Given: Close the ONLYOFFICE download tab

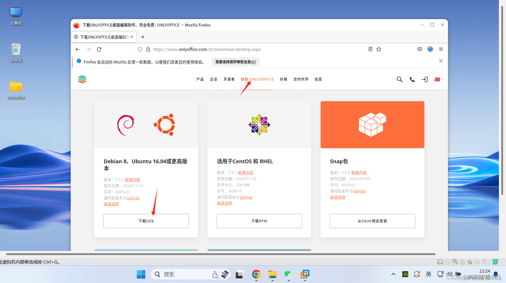Looking at the screenshot, I should tap(132, 37).
